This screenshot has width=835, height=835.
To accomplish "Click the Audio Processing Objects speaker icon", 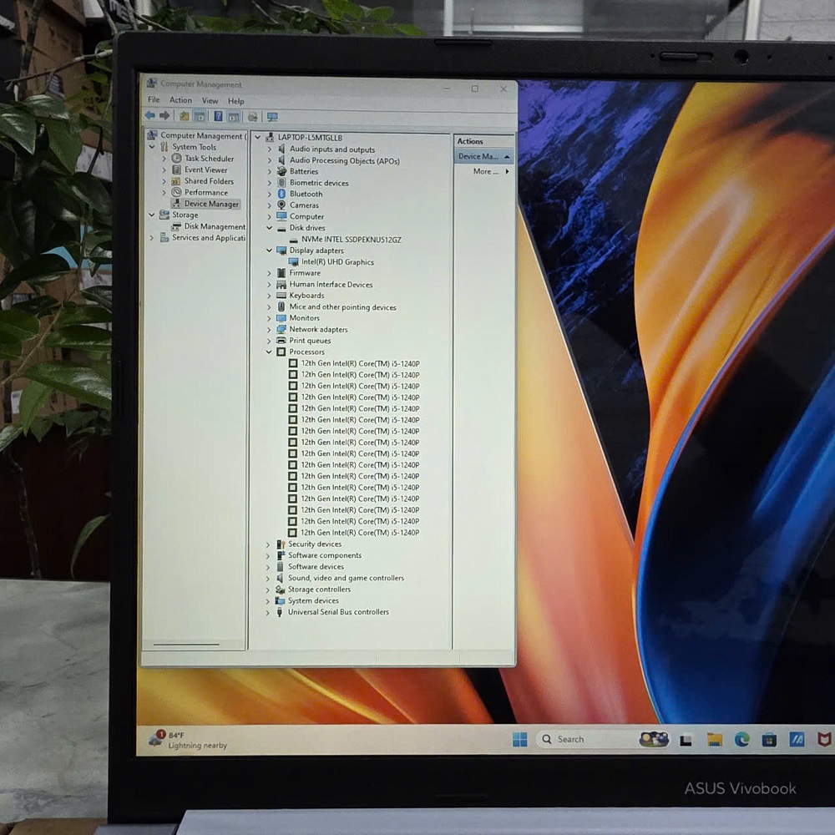I will (281, 160).
